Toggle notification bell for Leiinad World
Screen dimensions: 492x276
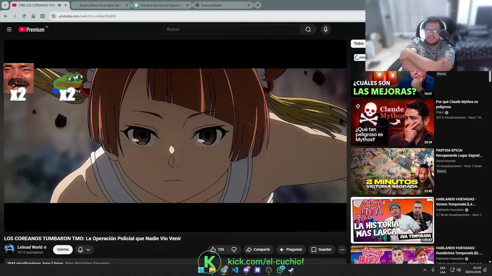point(80,250)
